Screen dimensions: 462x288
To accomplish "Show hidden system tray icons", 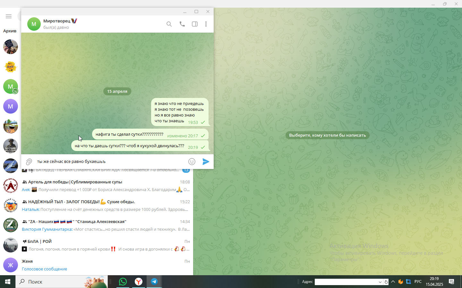I will [x=393, y=282].
